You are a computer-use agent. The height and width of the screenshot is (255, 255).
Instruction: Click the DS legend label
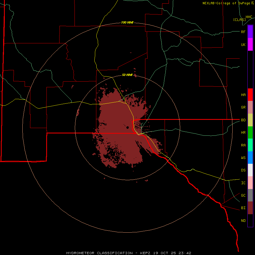243,170
